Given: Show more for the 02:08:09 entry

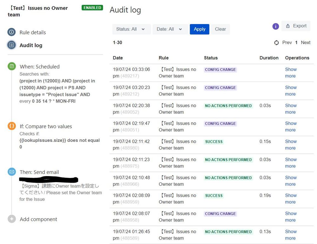Looking at the screenshot, I should [291, 199].
